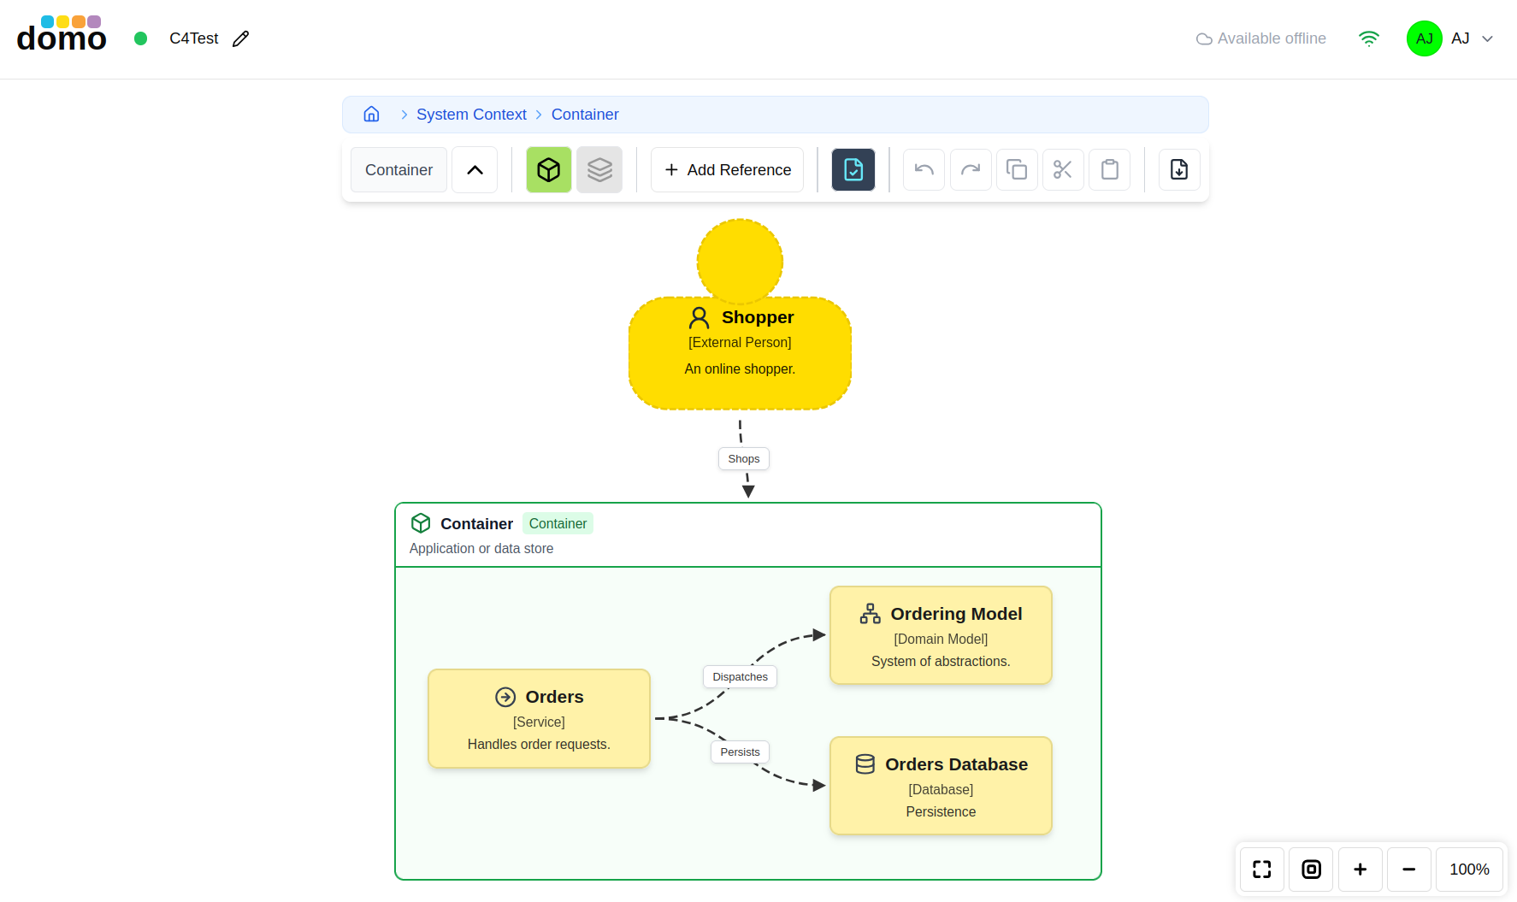Click the Container boundary cube icon
Screen dimensions: 1517x902
421,523
